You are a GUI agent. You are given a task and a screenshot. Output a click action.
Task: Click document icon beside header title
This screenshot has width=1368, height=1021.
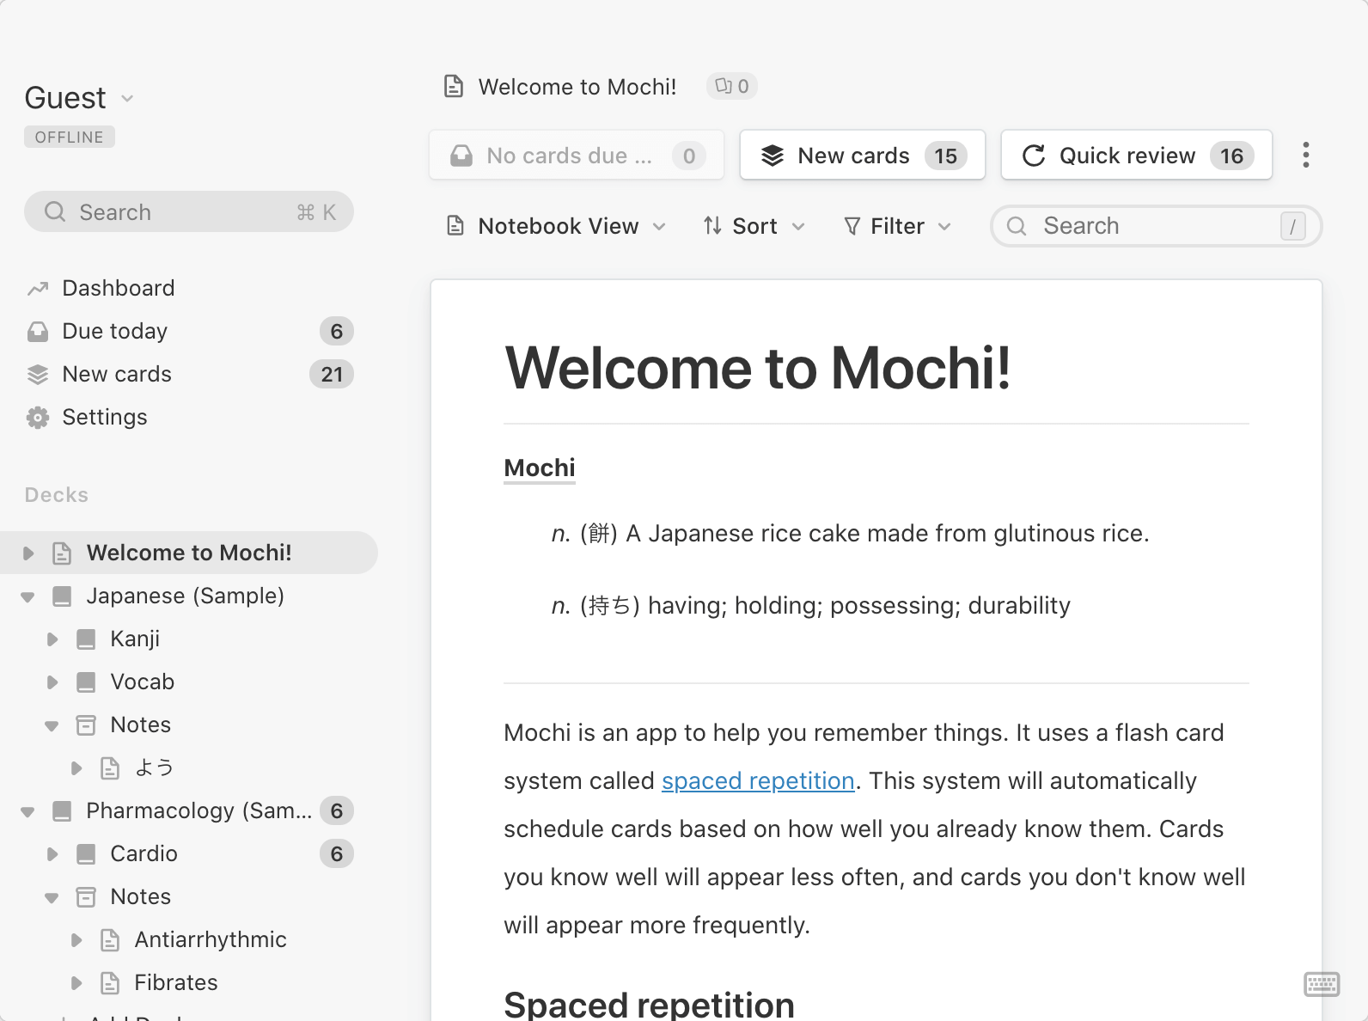(454, 86)
